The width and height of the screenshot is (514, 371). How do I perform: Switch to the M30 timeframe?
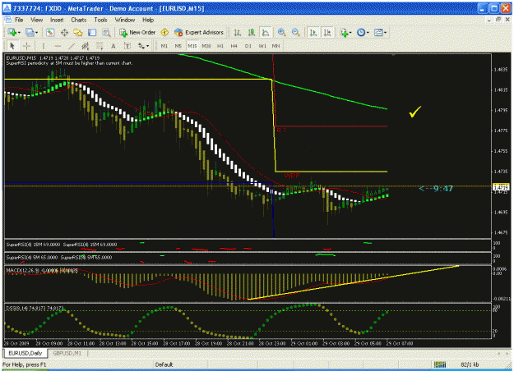[x=206, y=46]
